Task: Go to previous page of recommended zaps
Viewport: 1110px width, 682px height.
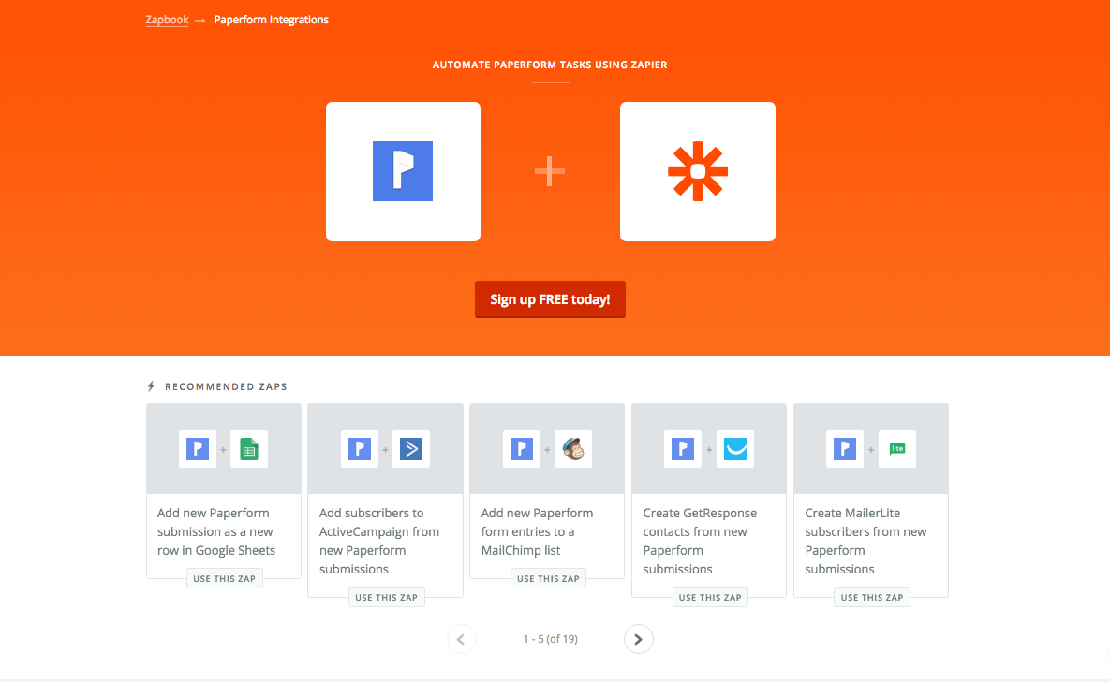Action: pos(462,639)
